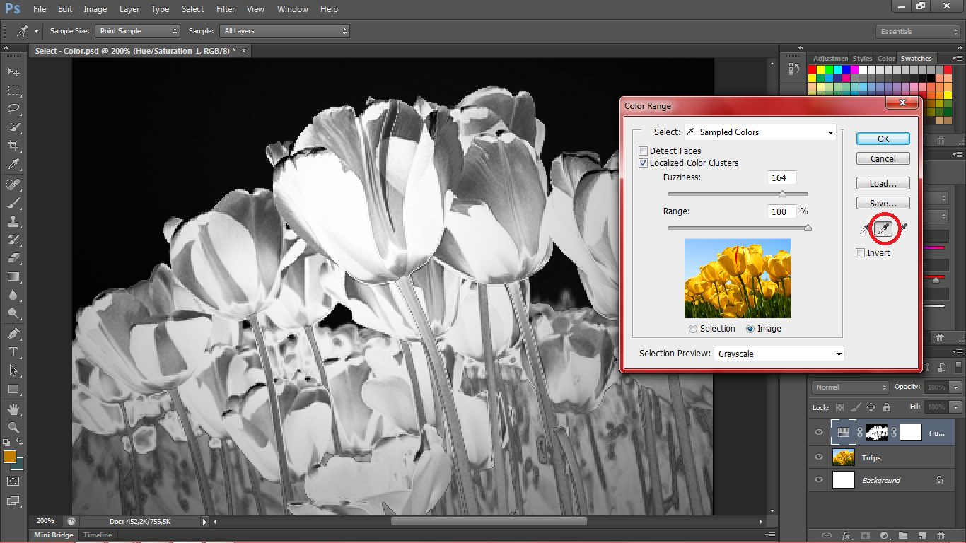Select the Rectangle shape tool
966x543 pixels.
(x=13, y=389)
